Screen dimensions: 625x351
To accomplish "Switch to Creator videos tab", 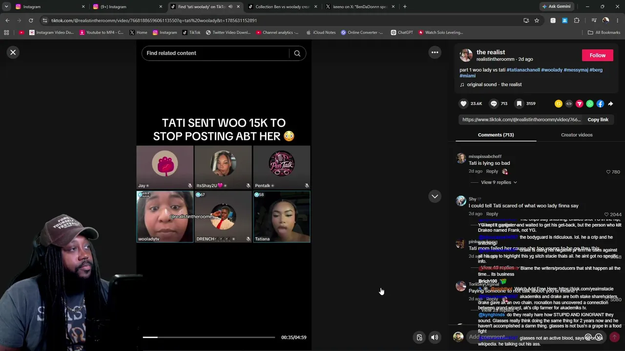I will 577,135.
